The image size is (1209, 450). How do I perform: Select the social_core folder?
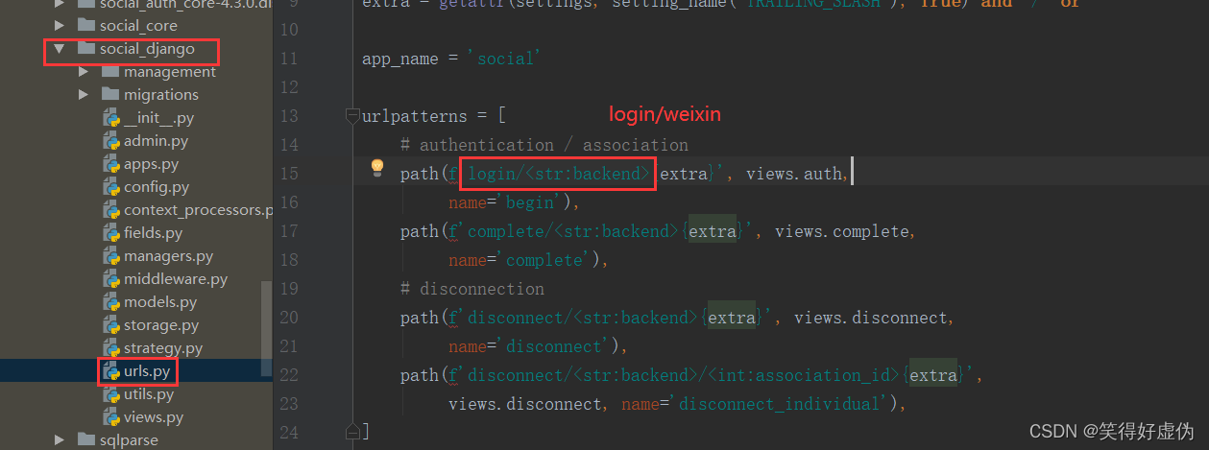tap(138, 25)
